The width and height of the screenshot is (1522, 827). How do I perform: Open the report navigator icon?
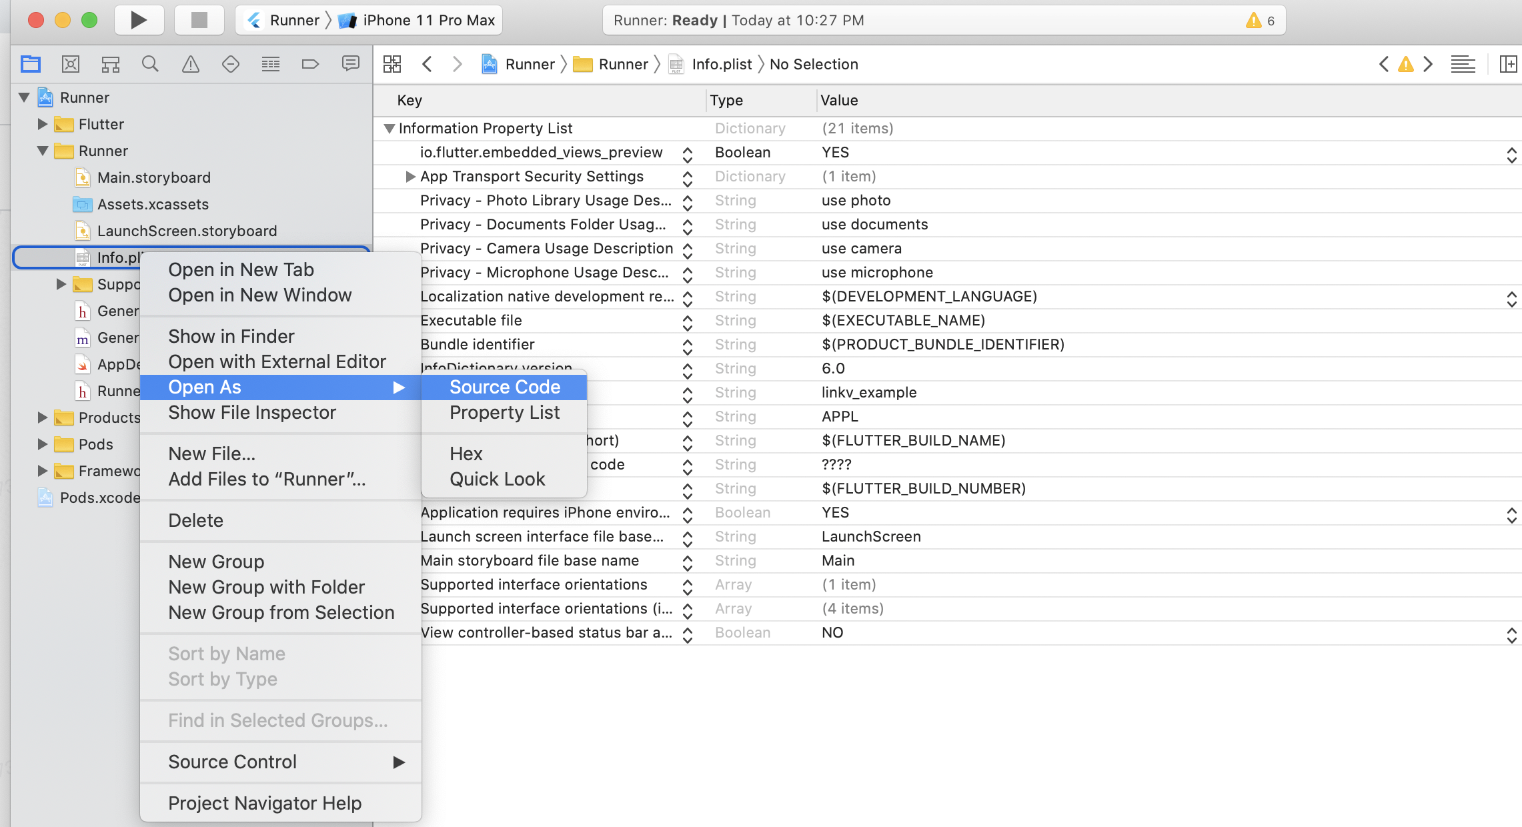(x=350, y=64)
